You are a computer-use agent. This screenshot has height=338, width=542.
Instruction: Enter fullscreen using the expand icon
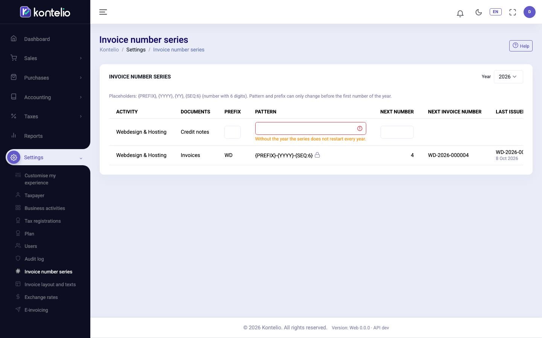(513, 12)
